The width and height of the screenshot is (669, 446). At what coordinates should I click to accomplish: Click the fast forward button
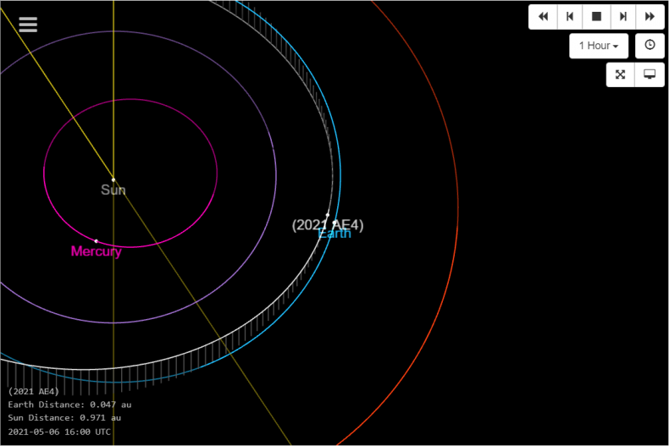650,17
